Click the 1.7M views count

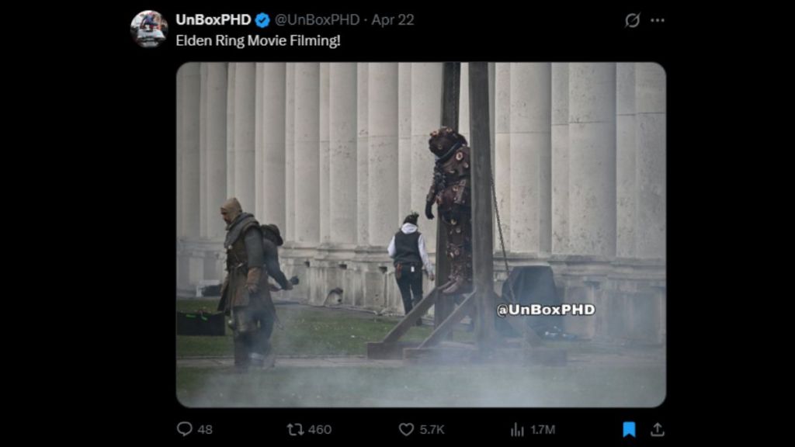[x=543, y=430]
